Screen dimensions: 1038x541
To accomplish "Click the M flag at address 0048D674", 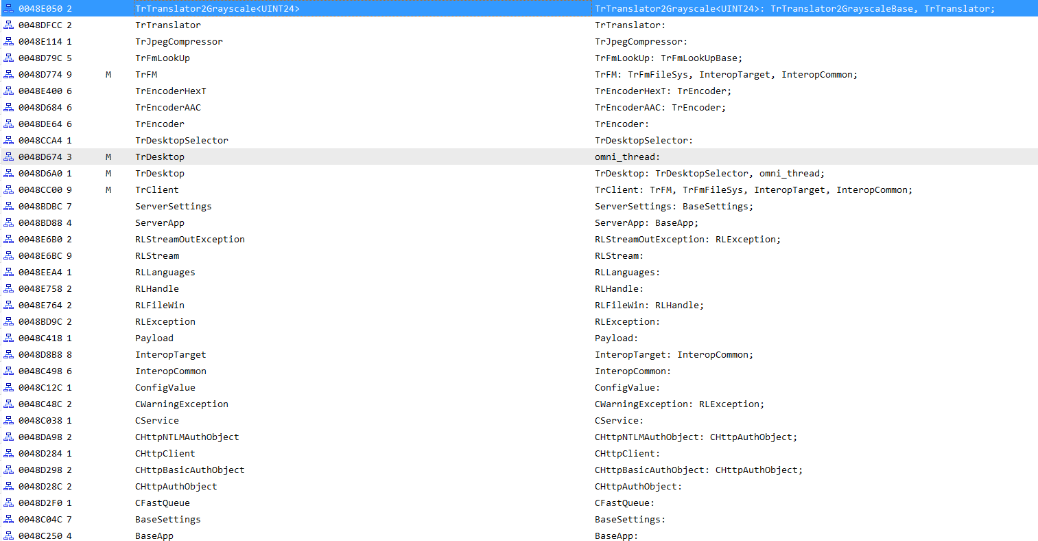I will click(108, 157).
